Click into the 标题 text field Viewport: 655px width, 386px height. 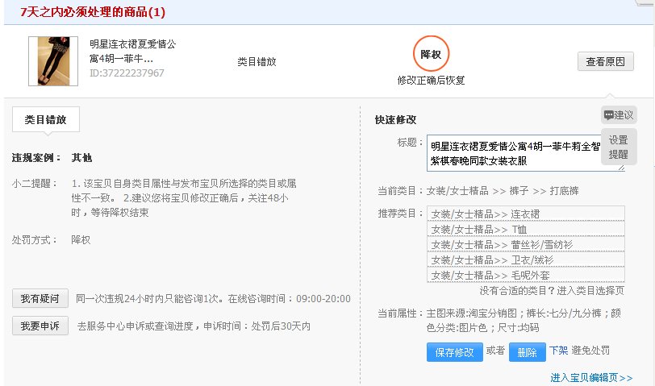524,153
